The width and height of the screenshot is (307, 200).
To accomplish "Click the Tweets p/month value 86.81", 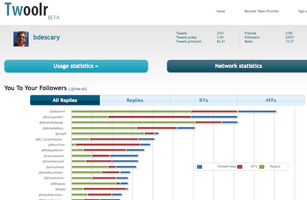I will click(x=221, y=41).
